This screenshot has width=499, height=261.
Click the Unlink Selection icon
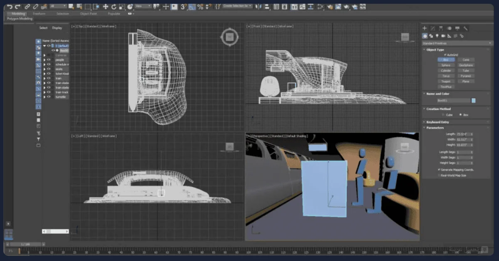tap(35, 7)
